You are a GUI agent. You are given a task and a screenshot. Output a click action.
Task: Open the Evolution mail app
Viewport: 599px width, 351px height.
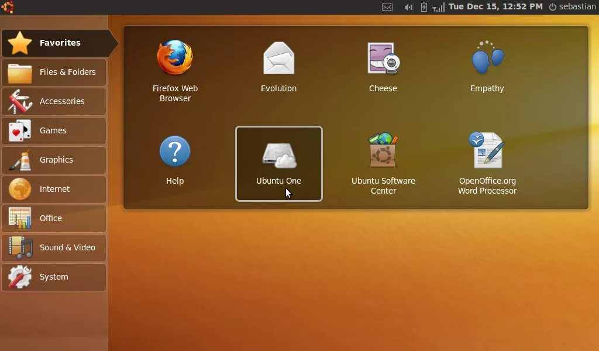(x=278, y=67)
